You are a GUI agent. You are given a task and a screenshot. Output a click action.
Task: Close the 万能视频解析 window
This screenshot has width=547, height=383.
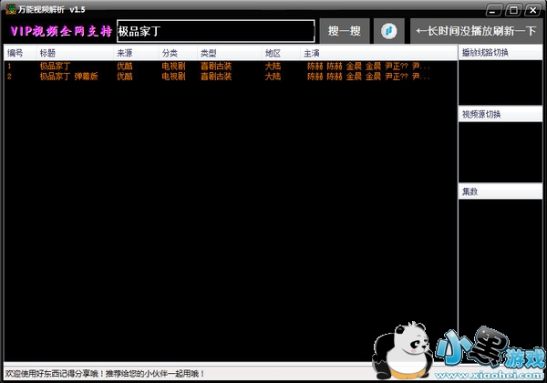[533, 10]
